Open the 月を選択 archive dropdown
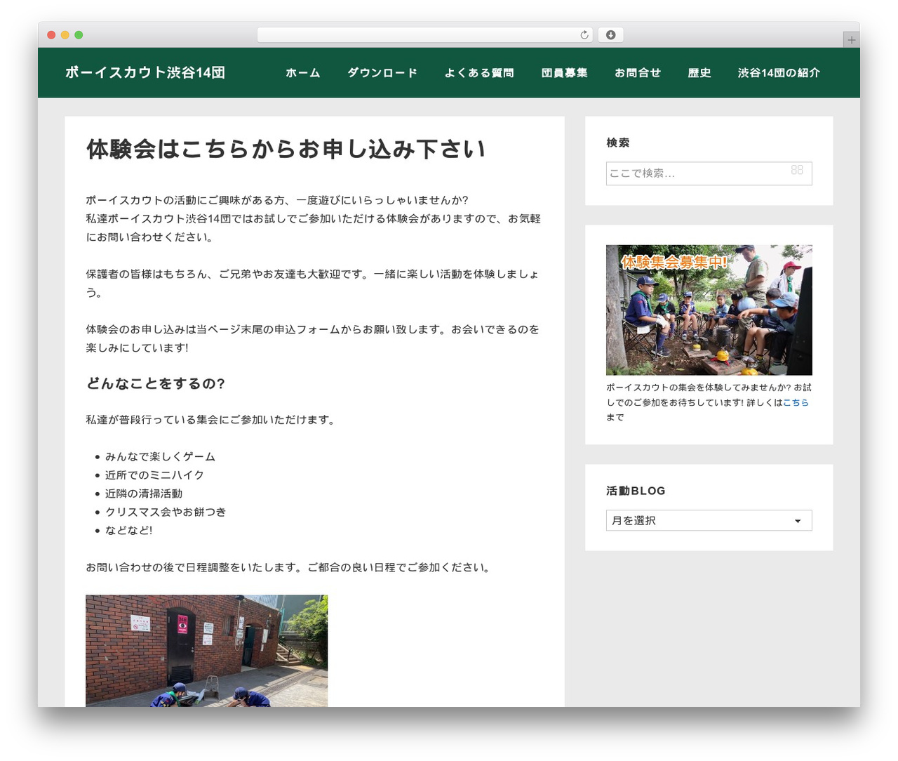The height and width of the screenshot is (761, 898). [x=709, y=520]
